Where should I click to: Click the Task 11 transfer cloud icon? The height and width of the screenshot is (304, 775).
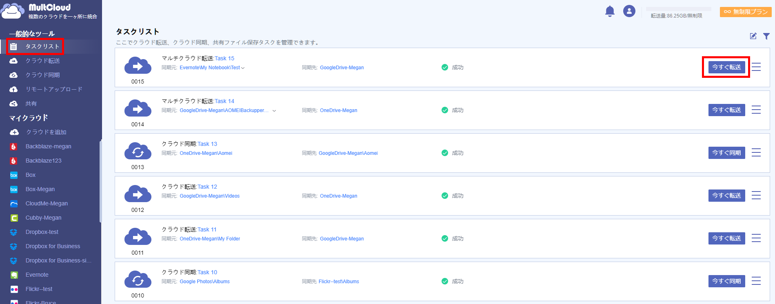(138, 236)
